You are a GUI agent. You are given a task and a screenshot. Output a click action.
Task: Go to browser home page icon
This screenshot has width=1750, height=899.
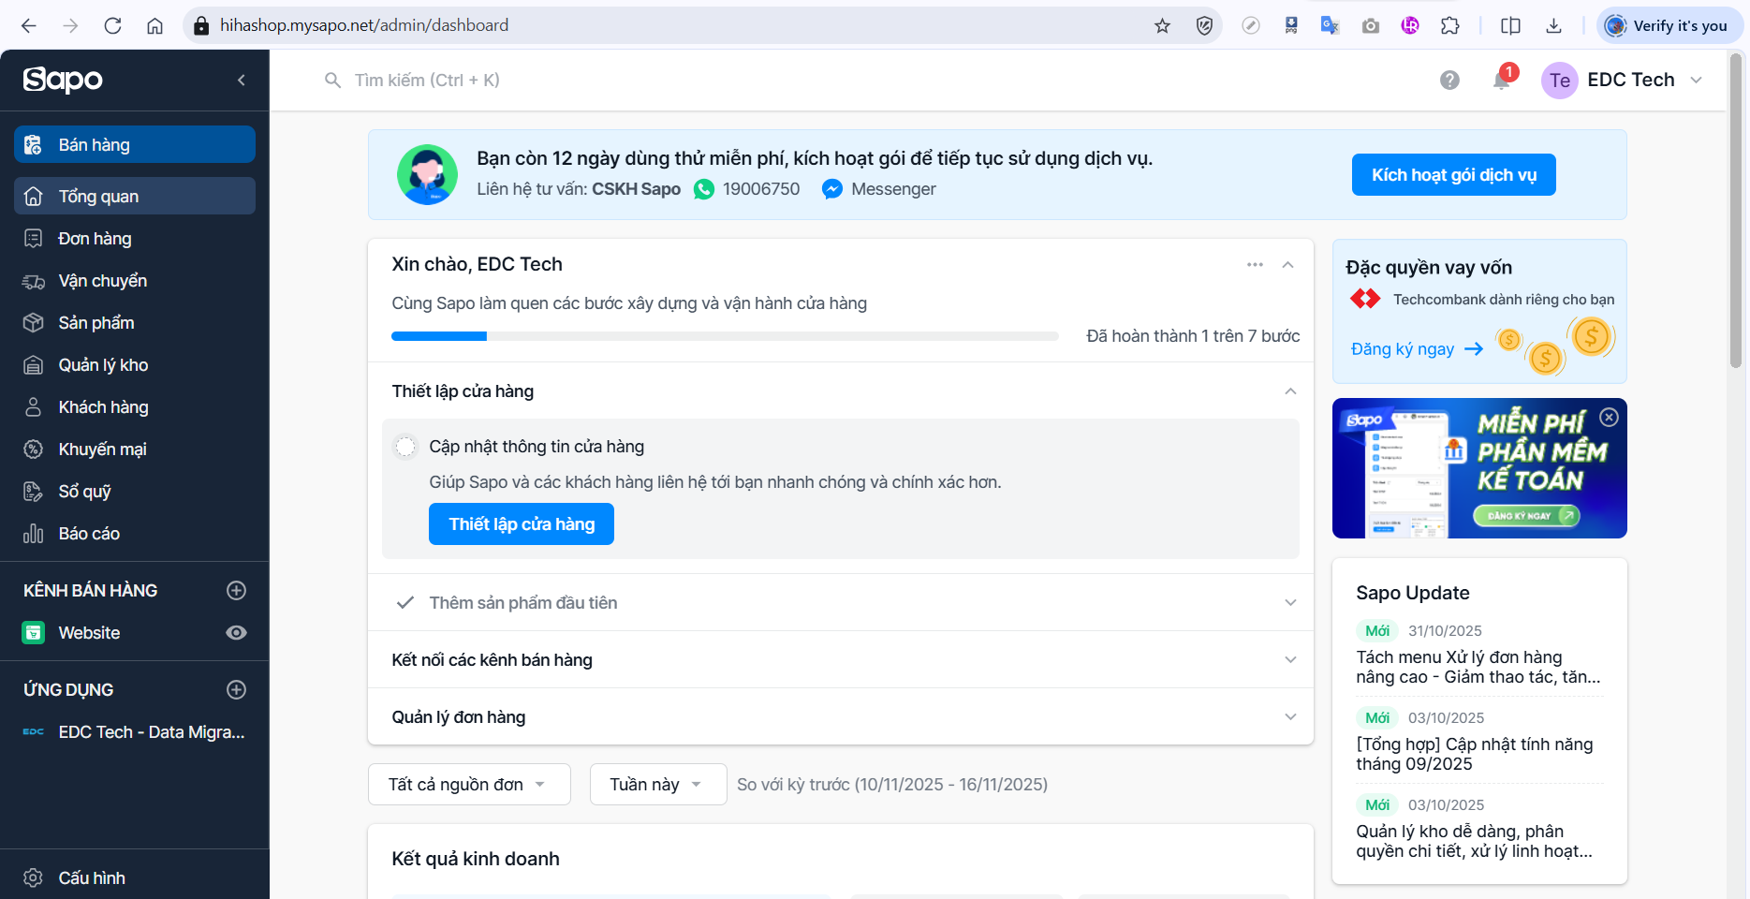[x=154, y=26]
